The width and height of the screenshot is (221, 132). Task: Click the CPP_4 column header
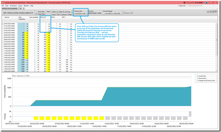tap(53, 17)
